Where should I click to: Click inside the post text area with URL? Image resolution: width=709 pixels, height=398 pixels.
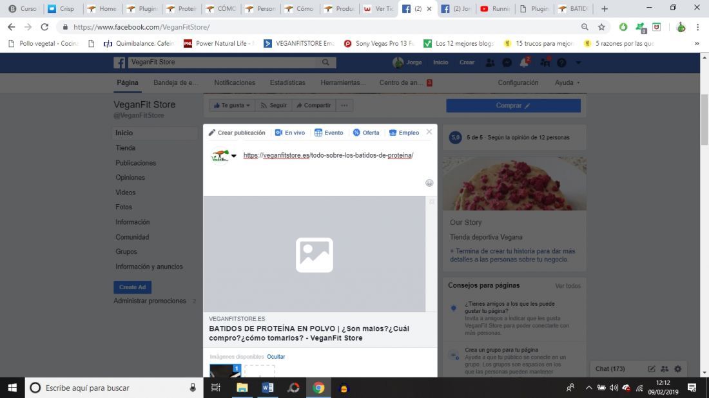point(328,155)
